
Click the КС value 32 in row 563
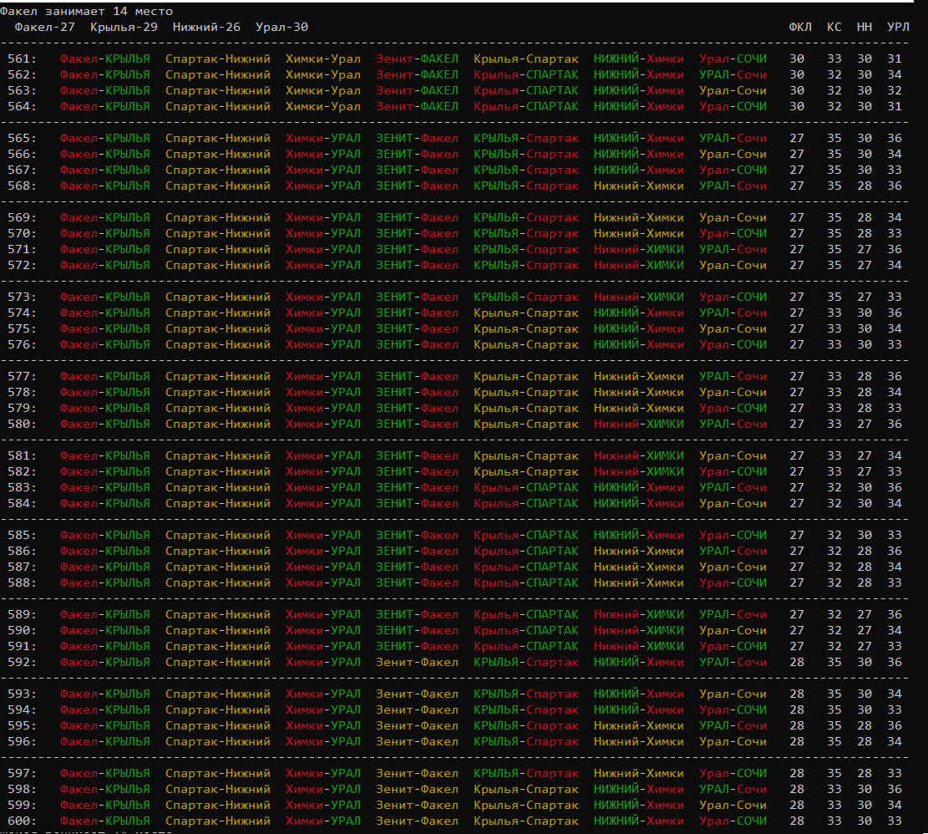coord(834,91)
